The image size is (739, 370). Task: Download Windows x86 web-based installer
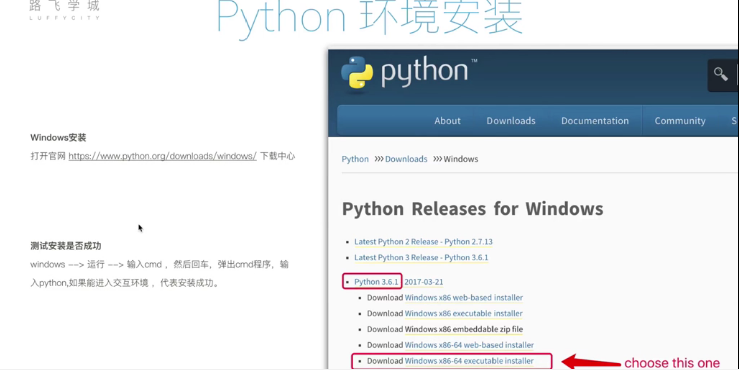pos(463,298)
